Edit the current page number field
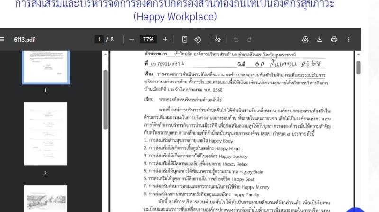 tap(99, 39)
